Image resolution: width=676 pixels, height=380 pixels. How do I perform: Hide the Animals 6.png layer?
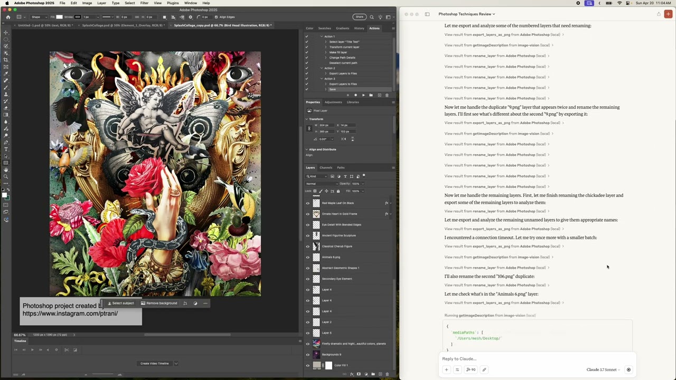(x=308, y=257)
